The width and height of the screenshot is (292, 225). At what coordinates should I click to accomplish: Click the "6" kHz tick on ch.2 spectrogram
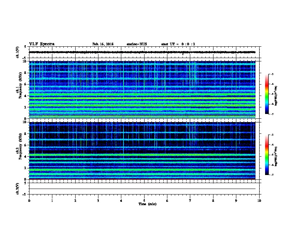25,145
